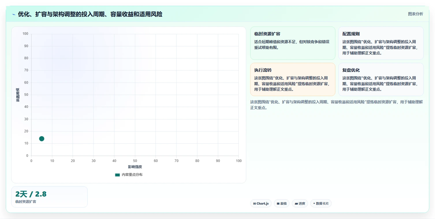Click the 表格 chip
Screen dimensions: 435x219
(x=282, y=203)
